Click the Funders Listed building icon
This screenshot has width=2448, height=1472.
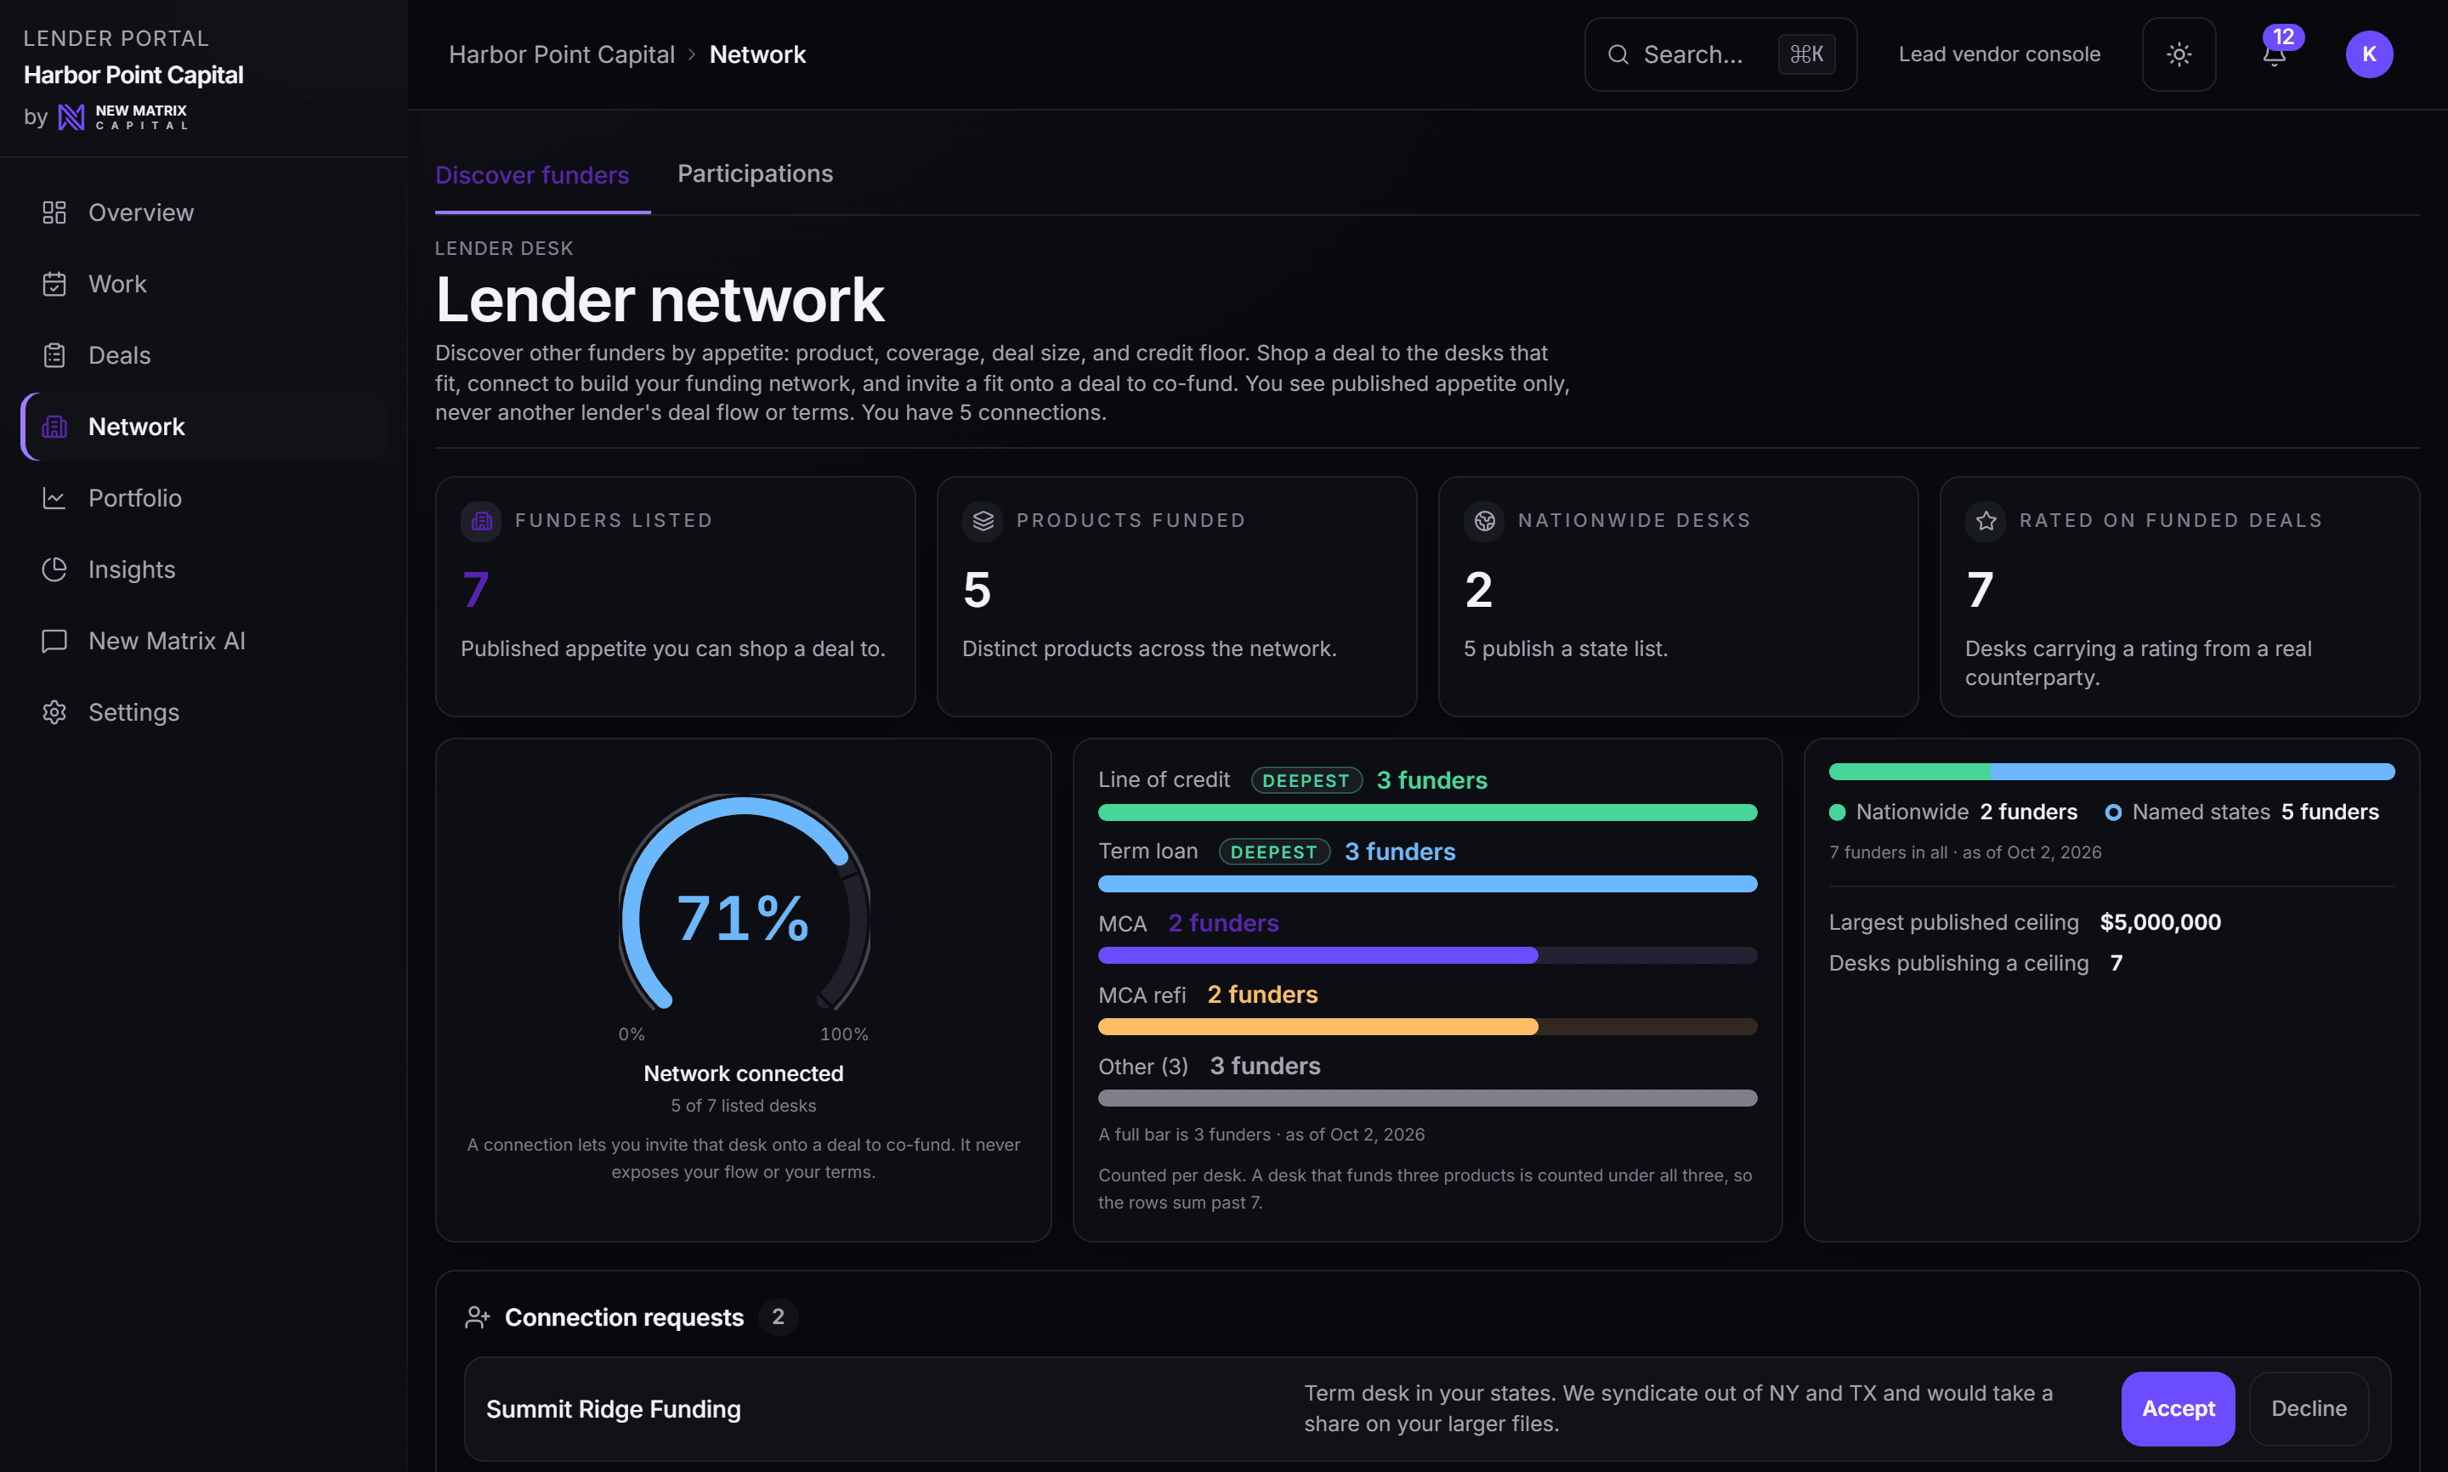[x=481, y=521]
